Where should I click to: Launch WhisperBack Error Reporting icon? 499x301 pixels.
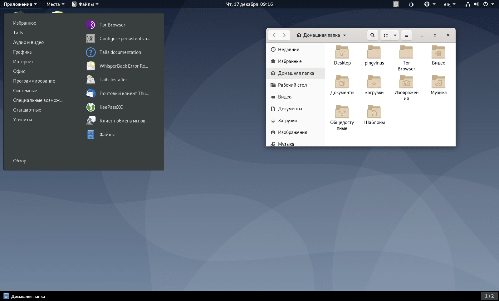point(91,66)
